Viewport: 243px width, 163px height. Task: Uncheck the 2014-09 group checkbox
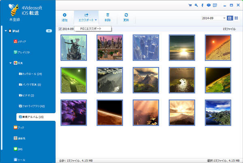pos(60,29)
